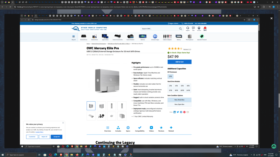Image resolution: width=280 pixels, height=157 pixels.
Task: Close the image lightbox with the X
Action: (x=272, y=18)
